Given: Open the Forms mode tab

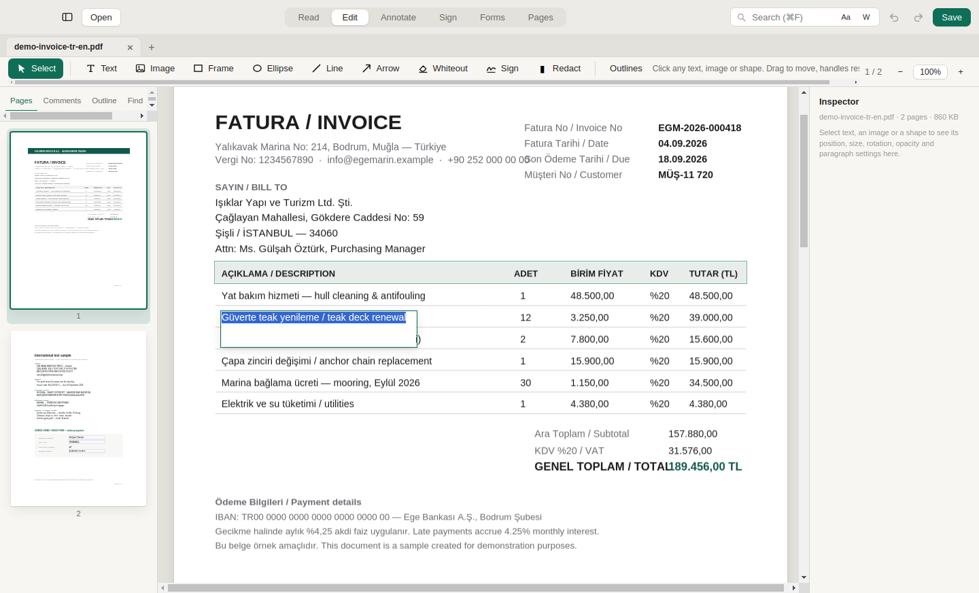Looking at the screenshot, I should click(x=492, y=18).
